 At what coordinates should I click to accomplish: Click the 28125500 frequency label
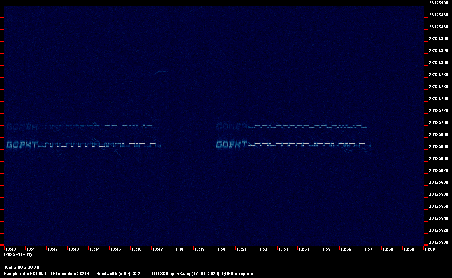[x=439, y=242]
